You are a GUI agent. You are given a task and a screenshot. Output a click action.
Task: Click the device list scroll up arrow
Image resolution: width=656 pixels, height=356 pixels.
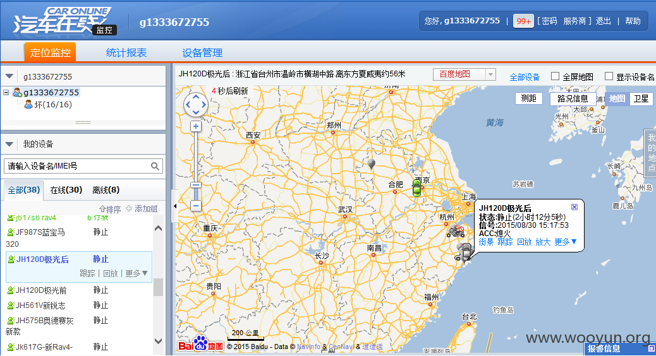pyautogui.click(x=158, y=228)
